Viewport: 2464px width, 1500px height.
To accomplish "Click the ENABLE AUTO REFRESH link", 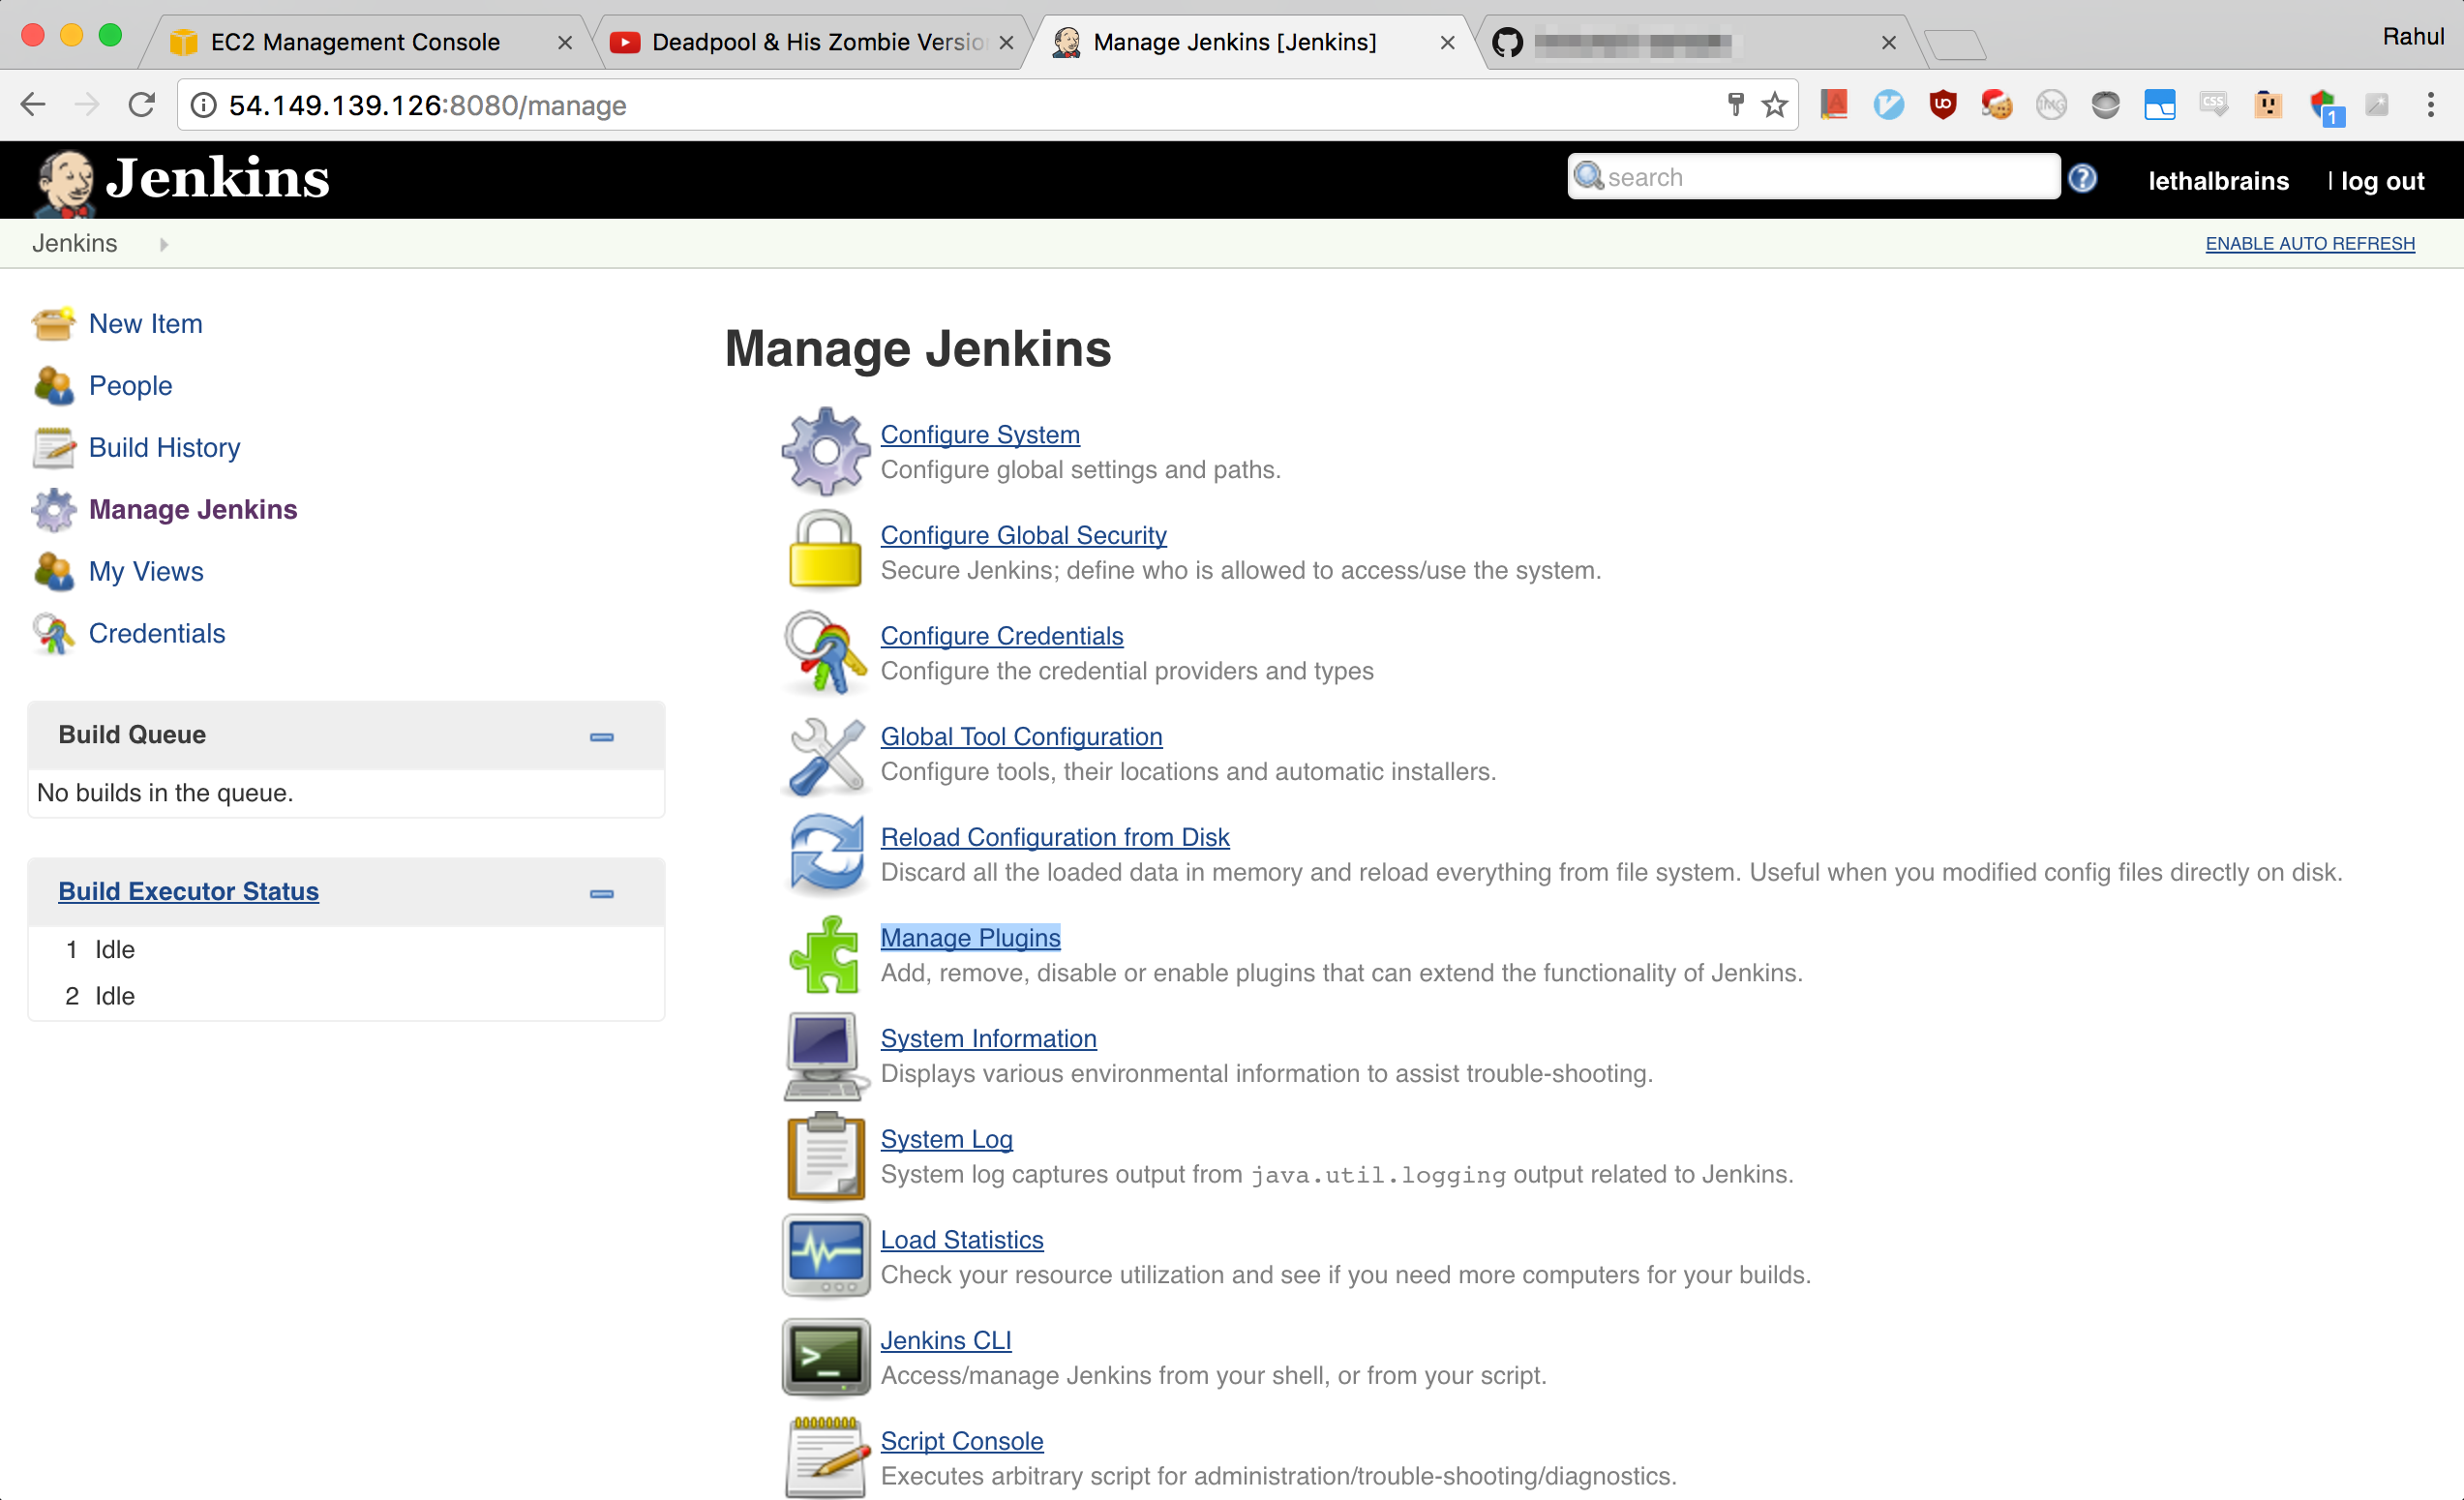I will 2310,243.
